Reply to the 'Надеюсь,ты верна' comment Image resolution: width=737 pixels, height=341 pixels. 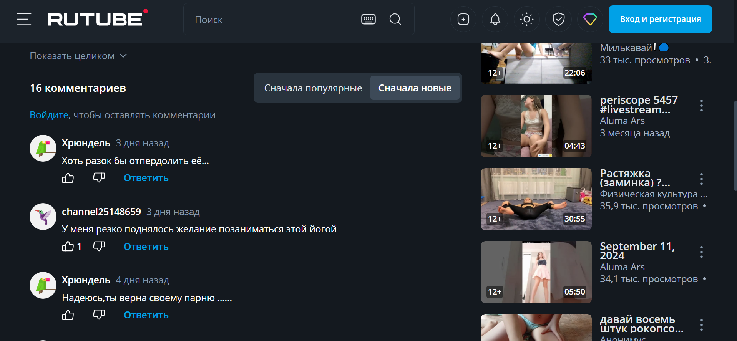click(146, 315)
